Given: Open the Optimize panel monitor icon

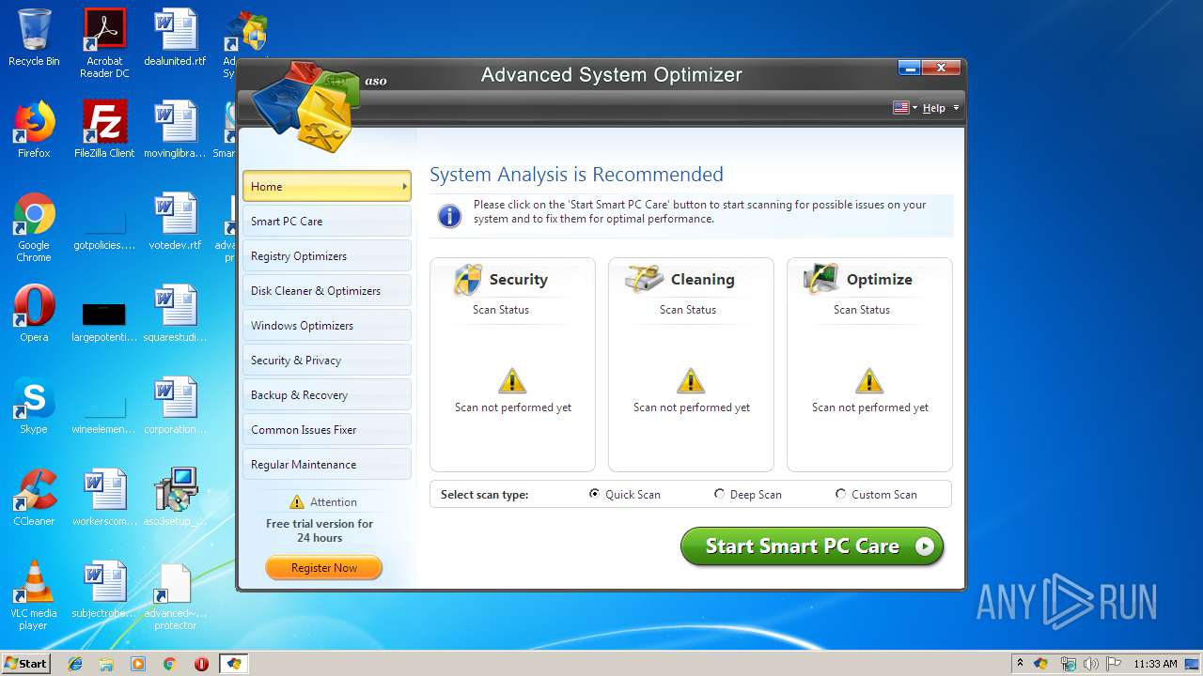Looking at the screenshot, I should tap(821, 279).
